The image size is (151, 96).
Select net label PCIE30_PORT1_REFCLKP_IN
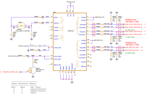tap(133, 31)
